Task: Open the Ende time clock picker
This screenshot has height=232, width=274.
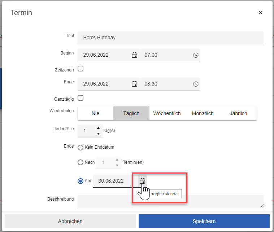Action: 196,84
